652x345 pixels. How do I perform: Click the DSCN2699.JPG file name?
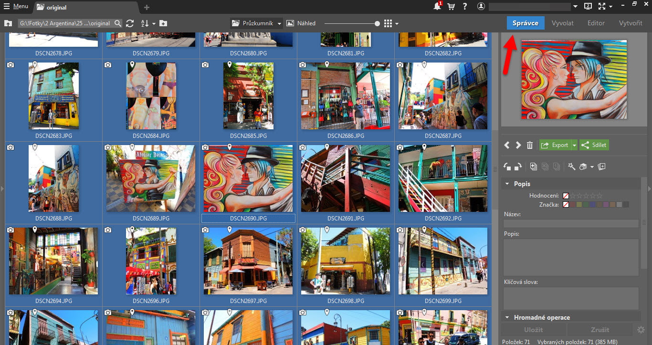443,301
